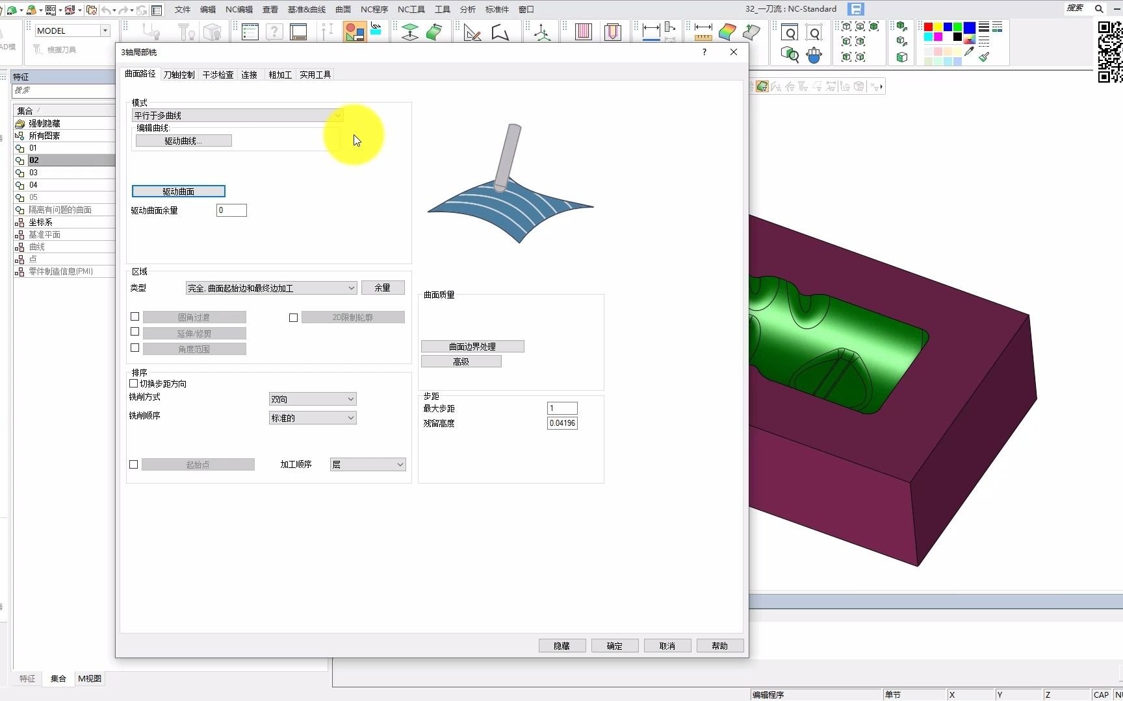Viewport: 1123px width, 701px height.
Task: Click the save disk icon in title bar
Action: (856, 9)
